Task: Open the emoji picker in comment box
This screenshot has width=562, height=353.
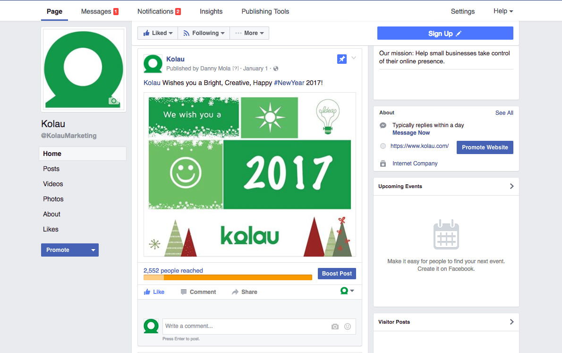Action: 347,327
